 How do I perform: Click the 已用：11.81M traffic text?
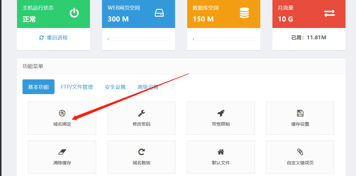coord(309,38)
